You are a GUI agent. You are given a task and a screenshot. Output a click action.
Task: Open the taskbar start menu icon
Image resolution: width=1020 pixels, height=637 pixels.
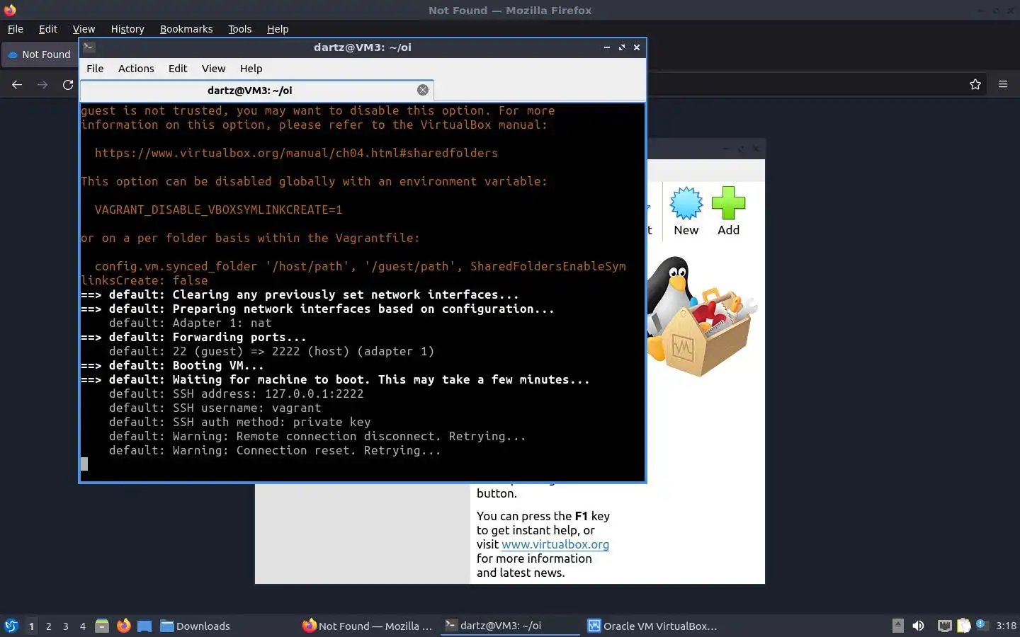11,626
